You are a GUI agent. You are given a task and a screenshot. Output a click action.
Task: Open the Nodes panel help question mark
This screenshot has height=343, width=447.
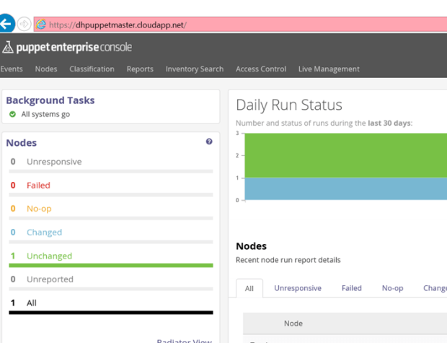(x=209, y=142)
